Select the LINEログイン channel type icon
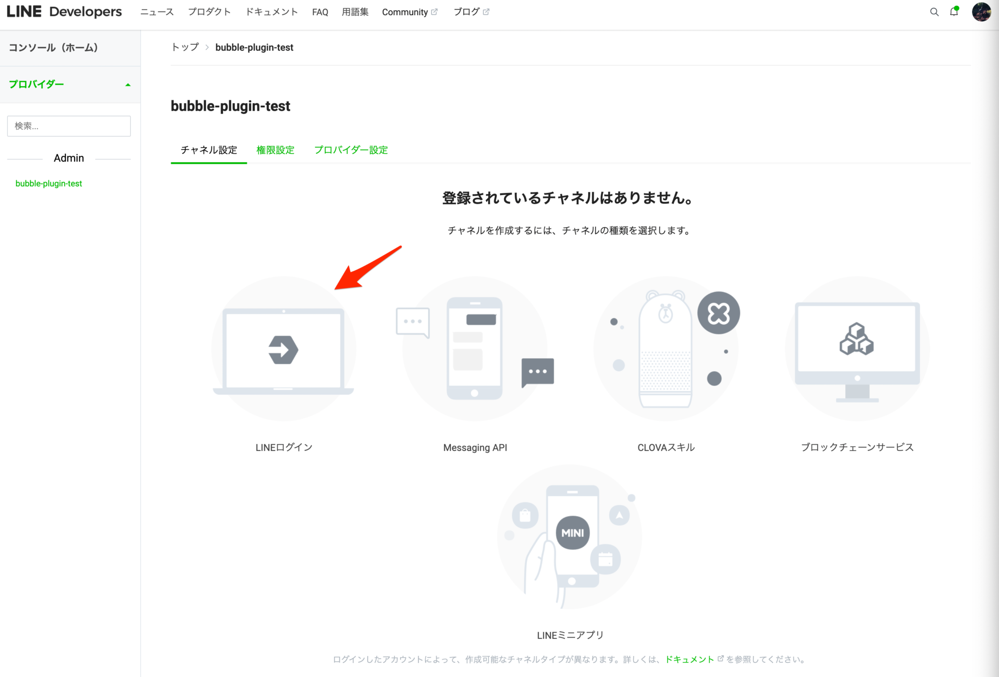Image resolution: width=999 pixels, height=677 pixels. tap(283, 348)
